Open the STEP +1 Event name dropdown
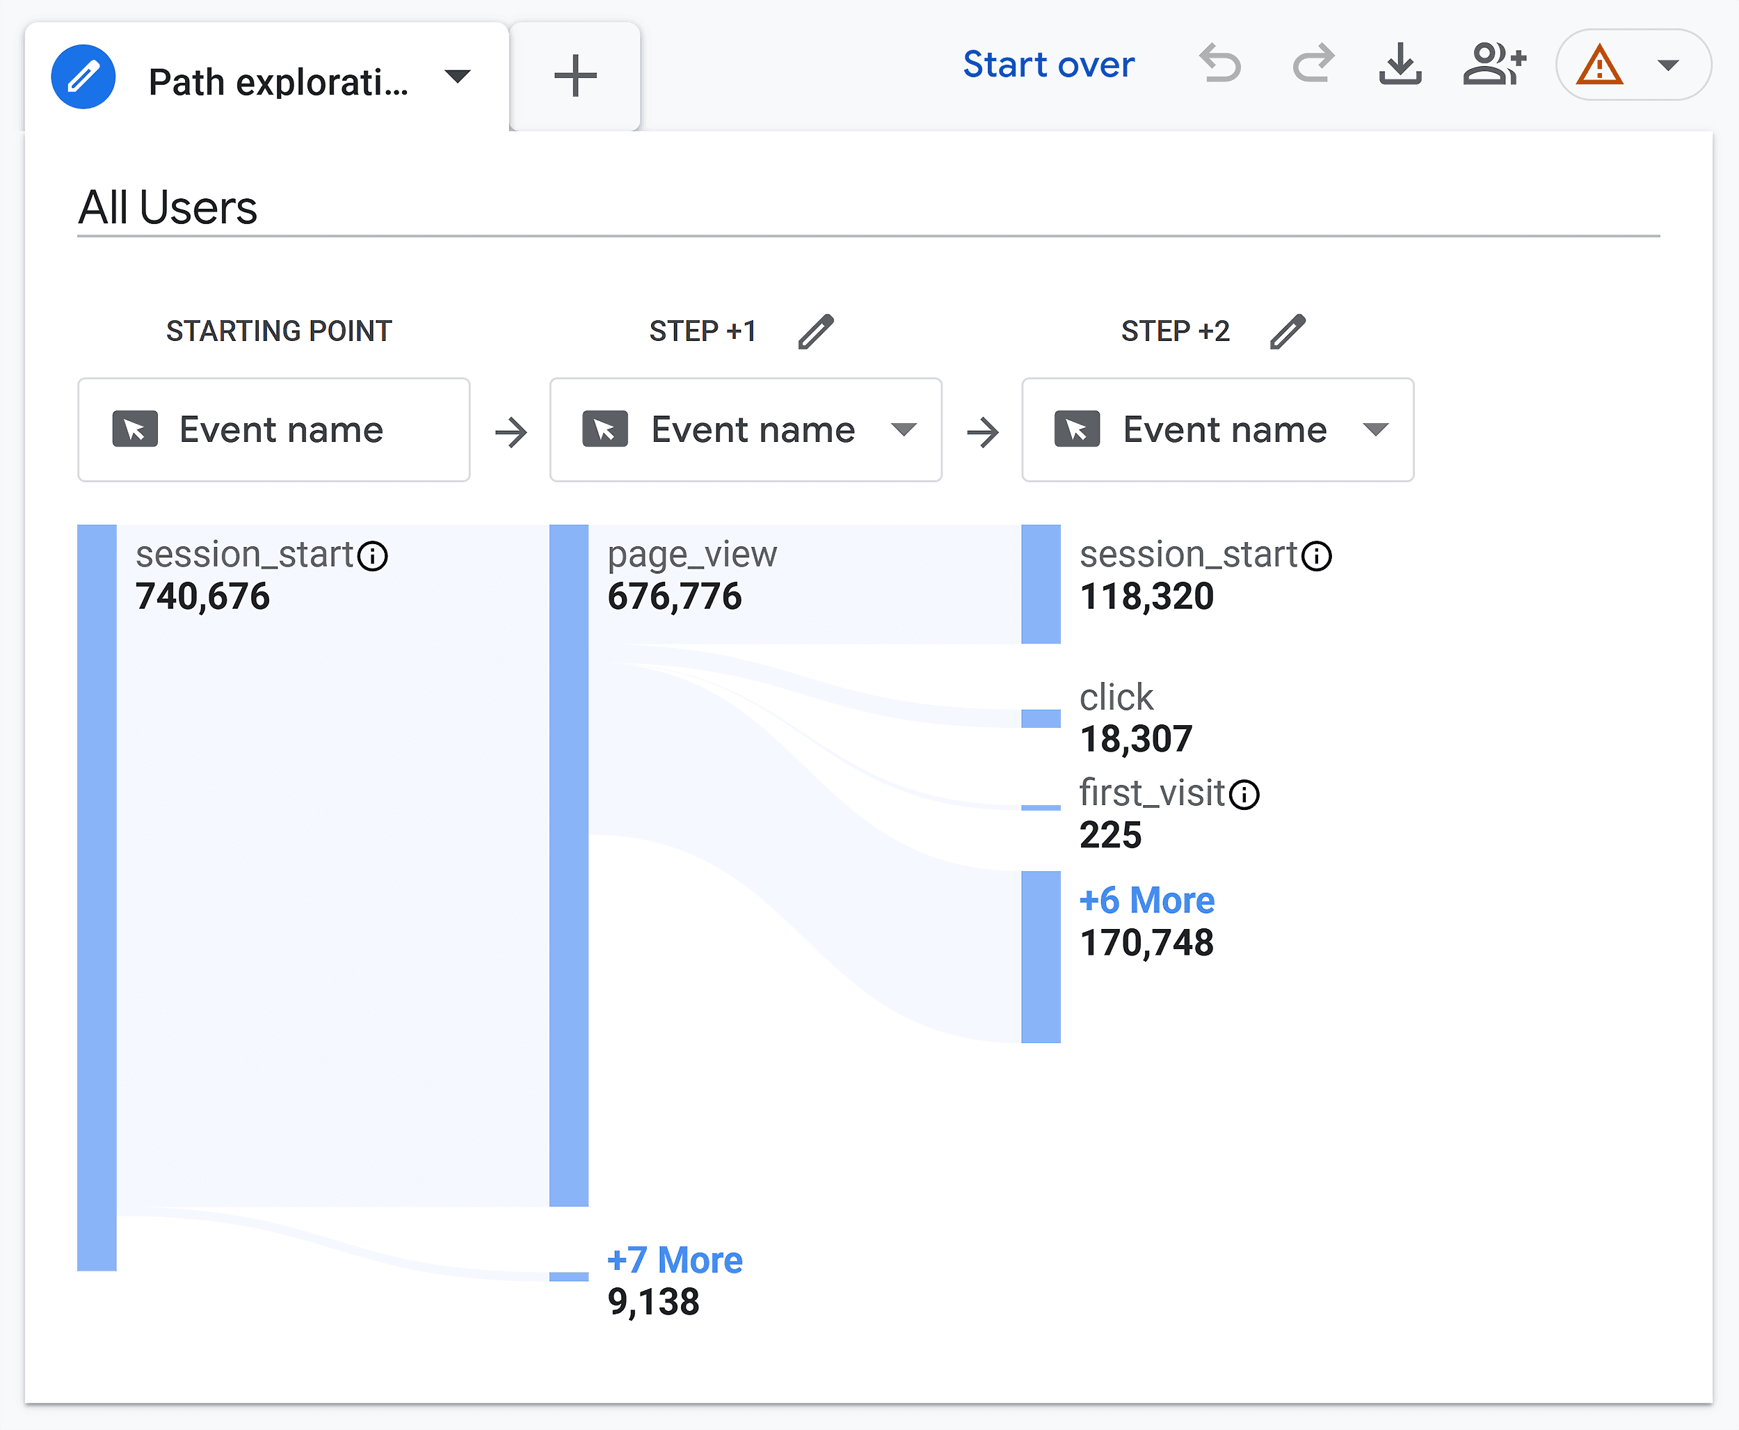This screenshot has width=1739, height=1430. 746,430
